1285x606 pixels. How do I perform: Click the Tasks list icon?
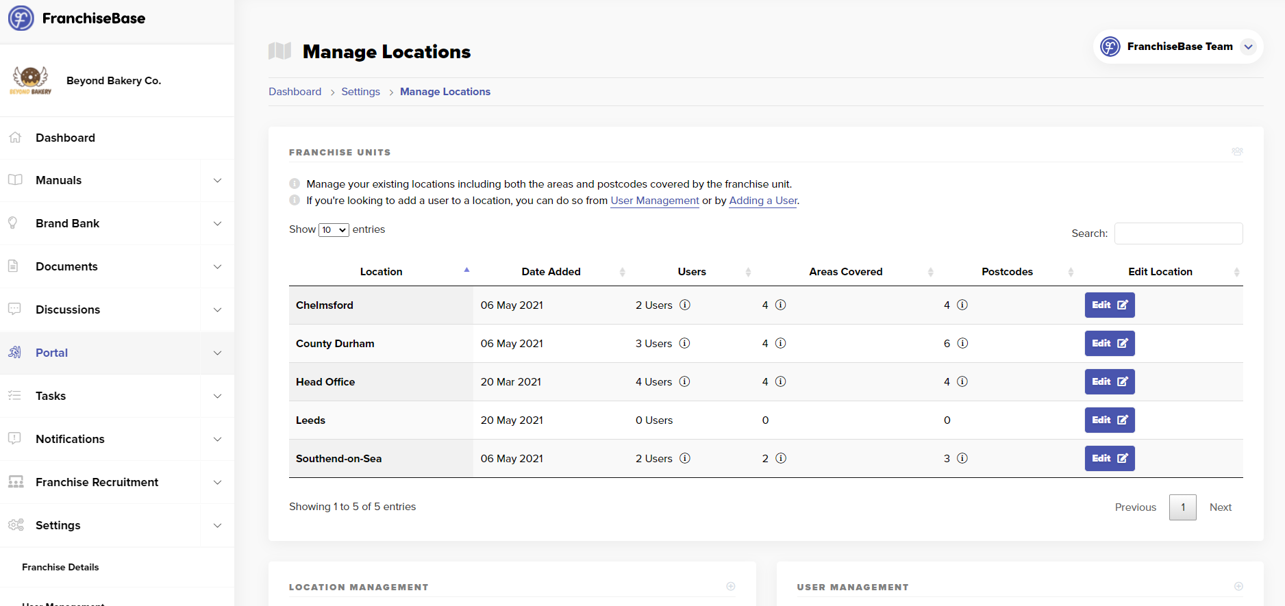pos(14,396)
